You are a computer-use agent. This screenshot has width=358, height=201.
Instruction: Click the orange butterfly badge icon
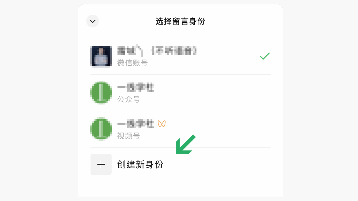(x=162, y=124)
